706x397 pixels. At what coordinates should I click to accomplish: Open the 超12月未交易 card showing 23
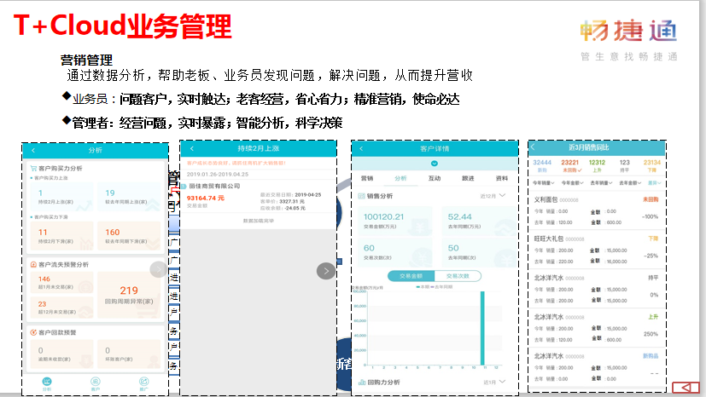61,308
